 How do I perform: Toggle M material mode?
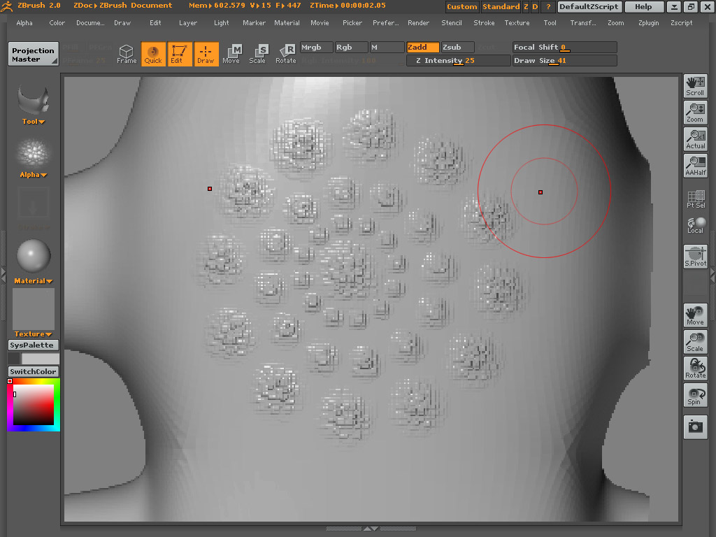(x=386, y=47)
